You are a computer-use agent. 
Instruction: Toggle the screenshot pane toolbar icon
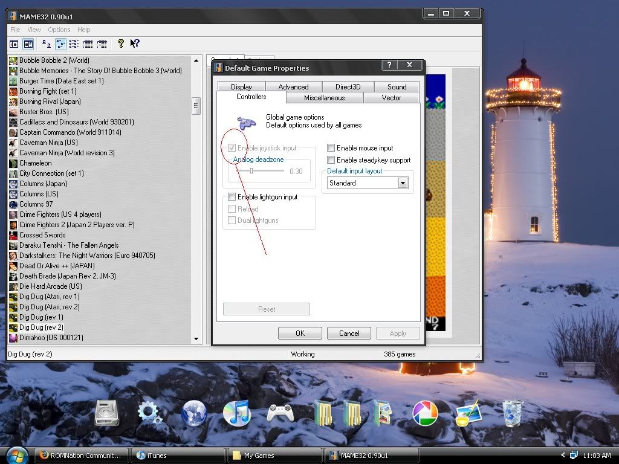[28, 43]
